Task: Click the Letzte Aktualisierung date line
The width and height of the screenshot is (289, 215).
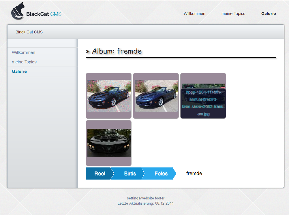Action: click(146, 203)
